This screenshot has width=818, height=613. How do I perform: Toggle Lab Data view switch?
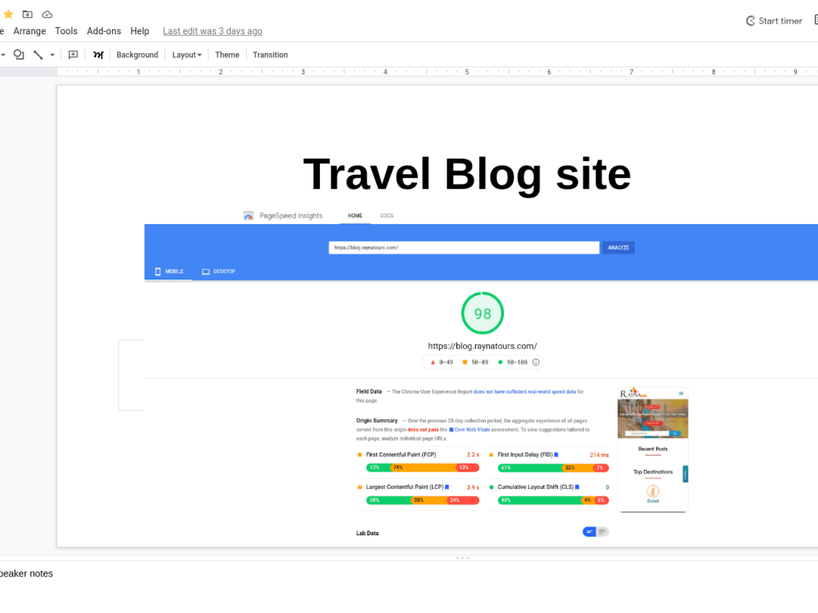[x=596, y=532]
